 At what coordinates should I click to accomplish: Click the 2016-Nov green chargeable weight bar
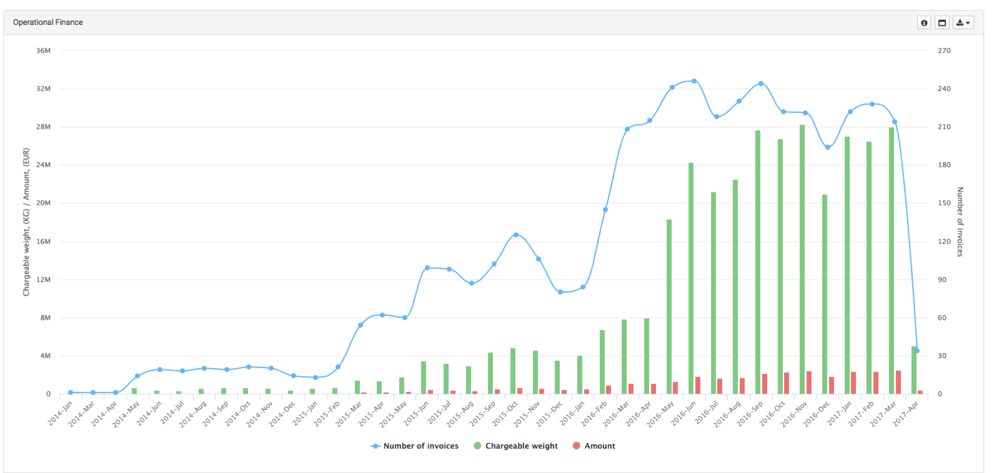802,259
